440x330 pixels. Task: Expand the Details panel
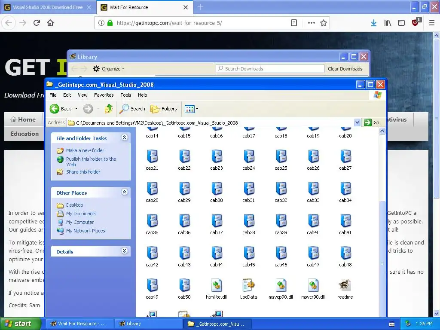coord(124,251)
